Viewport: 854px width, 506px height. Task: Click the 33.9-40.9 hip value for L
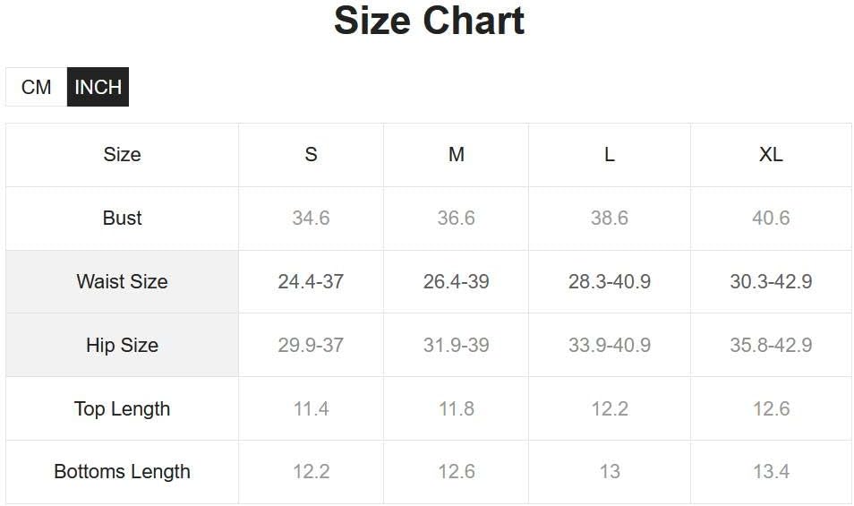[x=609, y=345]
